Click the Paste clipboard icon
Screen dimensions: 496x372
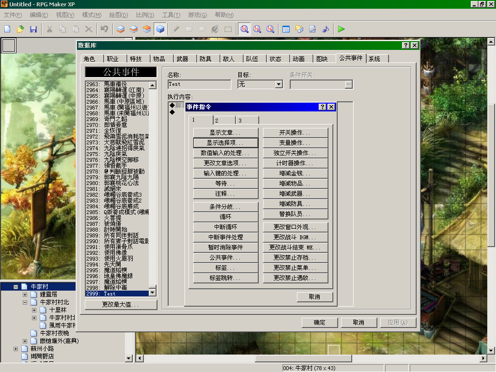pos(76,29)
